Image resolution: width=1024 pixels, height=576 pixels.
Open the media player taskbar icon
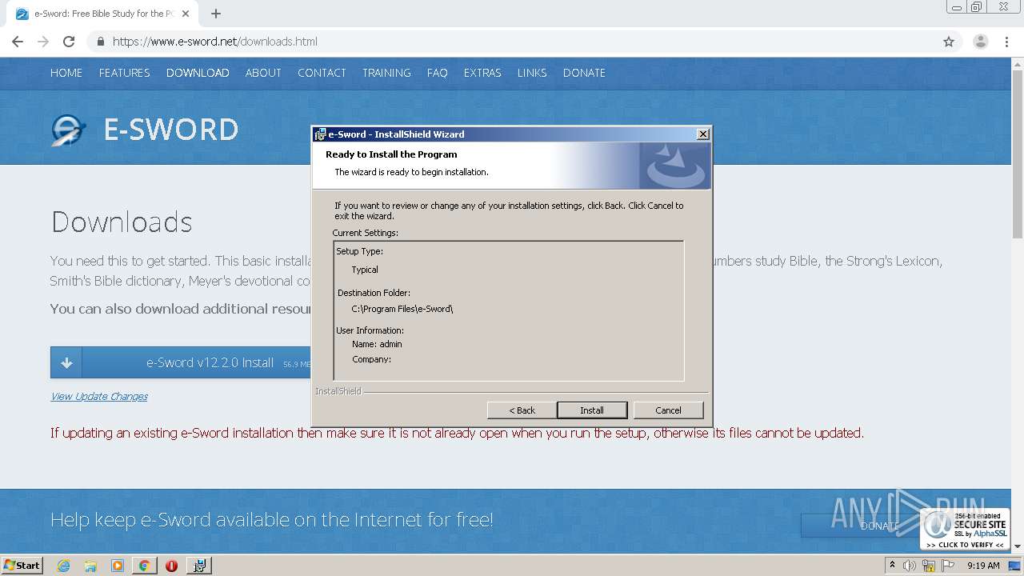[x=118, y=566]
